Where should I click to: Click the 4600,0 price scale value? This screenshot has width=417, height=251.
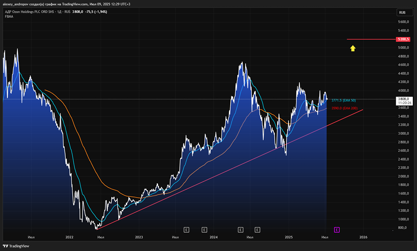[x=403, y=65]
